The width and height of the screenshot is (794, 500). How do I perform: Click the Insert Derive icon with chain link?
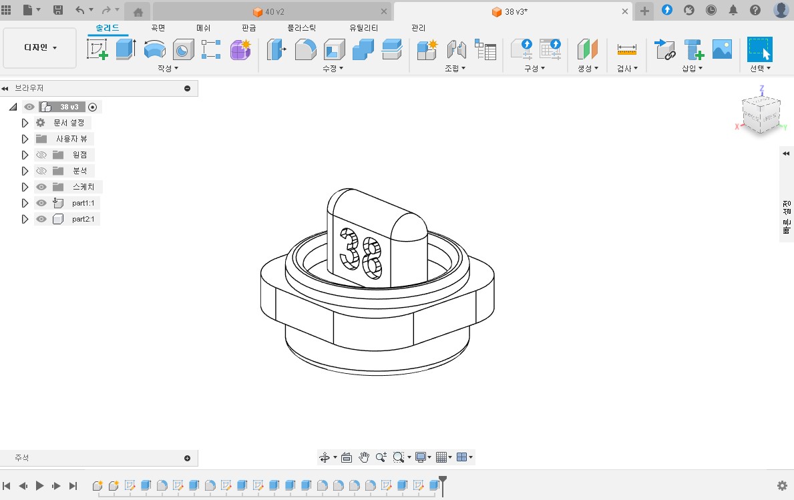point(664,49)
